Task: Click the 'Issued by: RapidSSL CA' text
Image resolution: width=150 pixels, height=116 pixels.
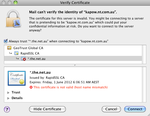Action: click(47, 78)
